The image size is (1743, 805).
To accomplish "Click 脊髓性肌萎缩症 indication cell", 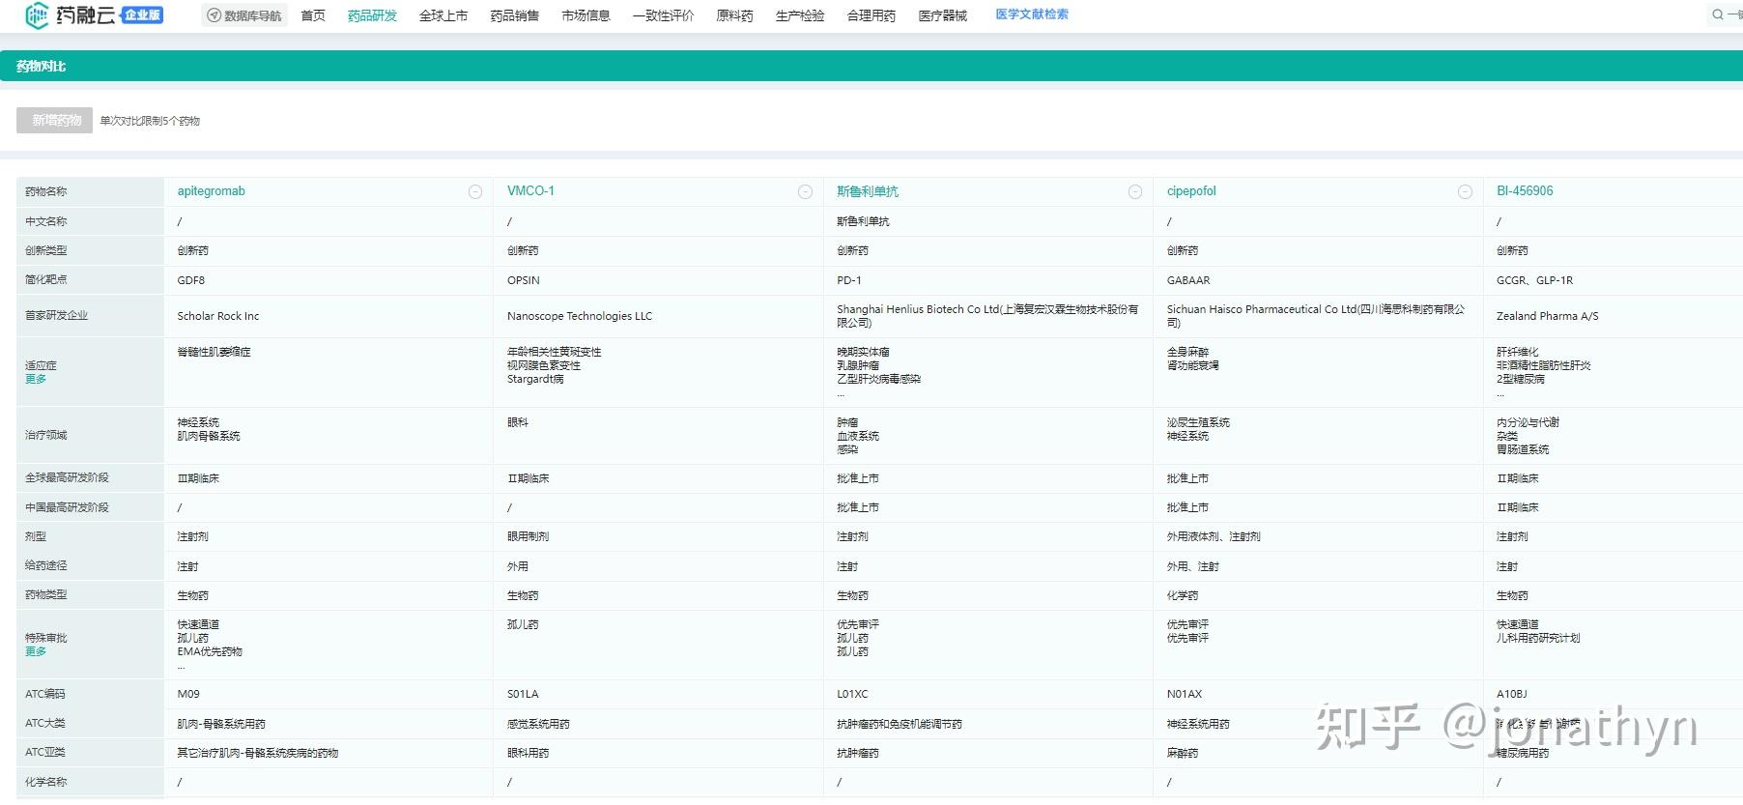I will (x=214, y=352).
